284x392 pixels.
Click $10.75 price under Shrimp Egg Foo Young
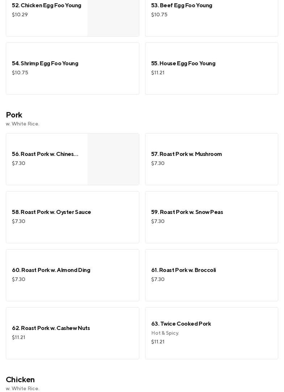[x=20, y=73]
